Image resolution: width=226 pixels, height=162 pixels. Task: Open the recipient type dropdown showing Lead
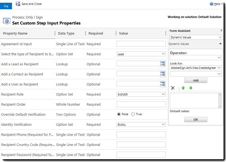[141, 54]
